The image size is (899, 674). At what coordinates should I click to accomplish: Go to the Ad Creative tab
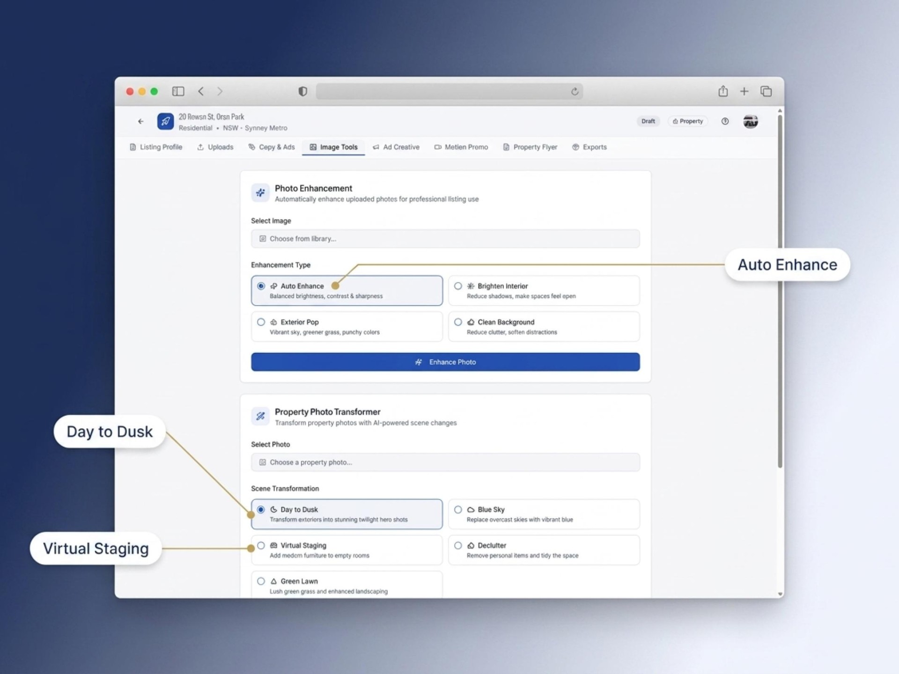point(396,147)
